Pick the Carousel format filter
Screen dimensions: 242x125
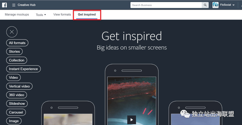(x=16, y=112)
